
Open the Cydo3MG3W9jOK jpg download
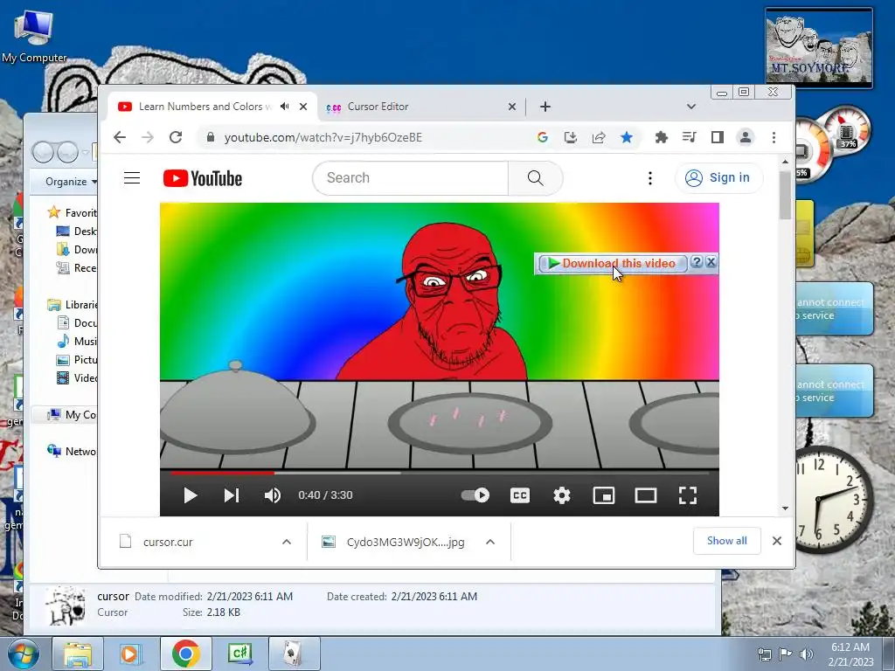(x=406, y=542)
